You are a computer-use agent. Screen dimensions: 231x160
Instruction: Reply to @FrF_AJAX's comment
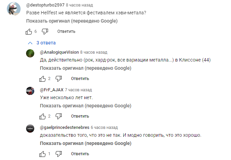coord(80,116)
